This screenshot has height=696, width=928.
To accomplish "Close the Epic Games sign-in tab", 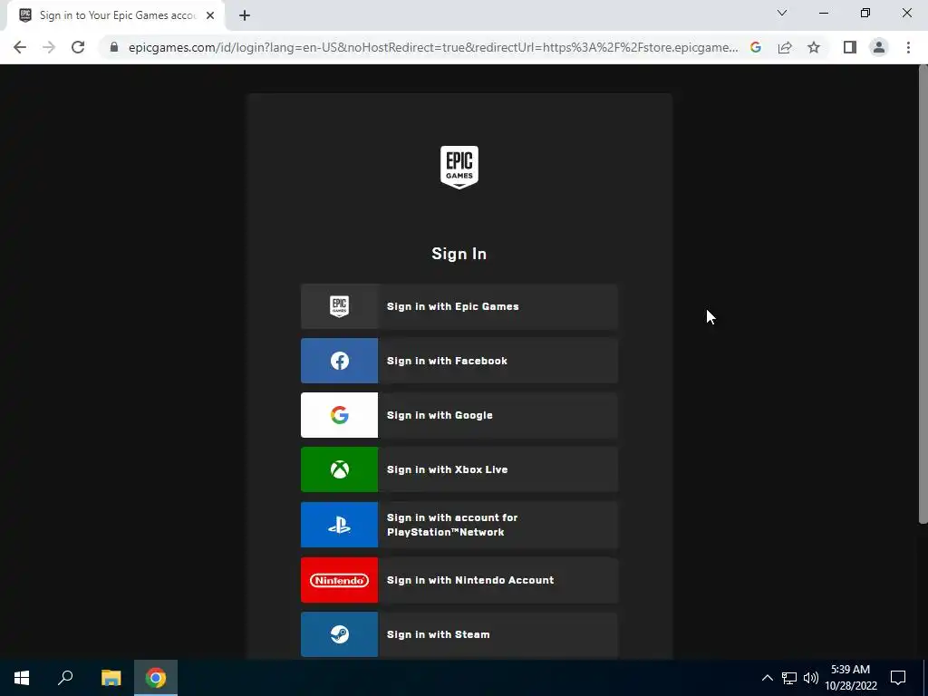I will pos(210,15).
